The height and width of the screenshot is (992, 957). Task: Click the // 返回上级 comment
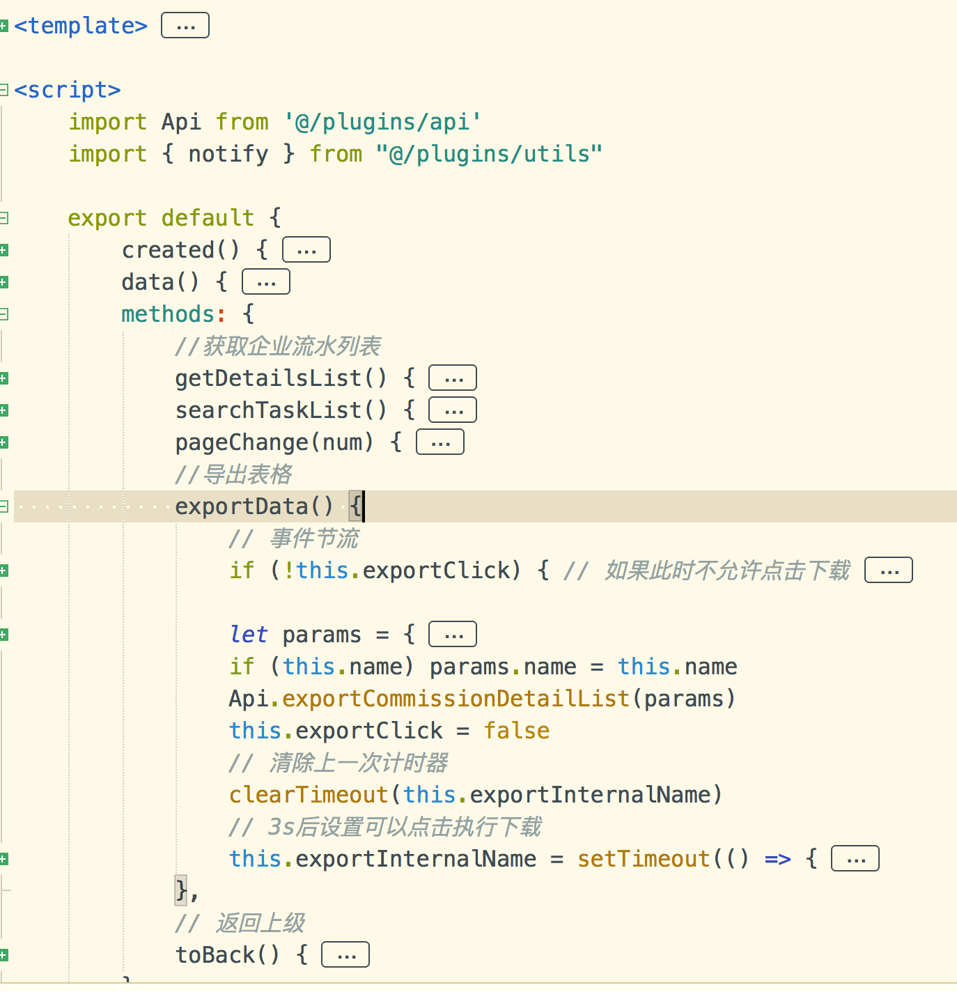point(240,923)
